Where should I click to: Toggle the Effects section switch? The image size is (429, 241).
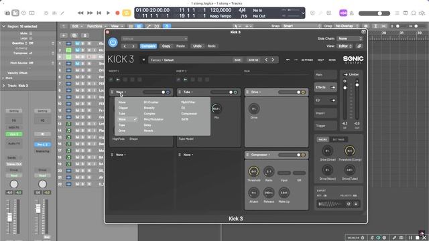(332, 88)
